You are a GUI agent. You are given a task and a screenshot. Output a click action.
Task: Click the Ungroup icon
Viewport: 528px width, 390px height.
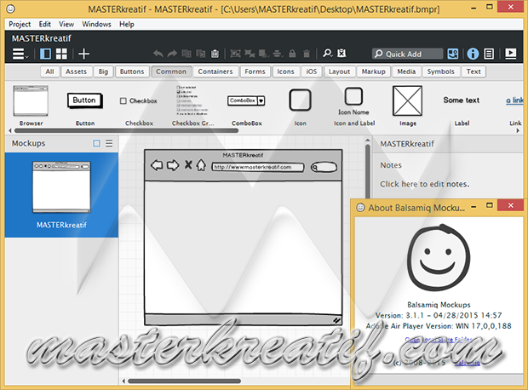point(250,53)
